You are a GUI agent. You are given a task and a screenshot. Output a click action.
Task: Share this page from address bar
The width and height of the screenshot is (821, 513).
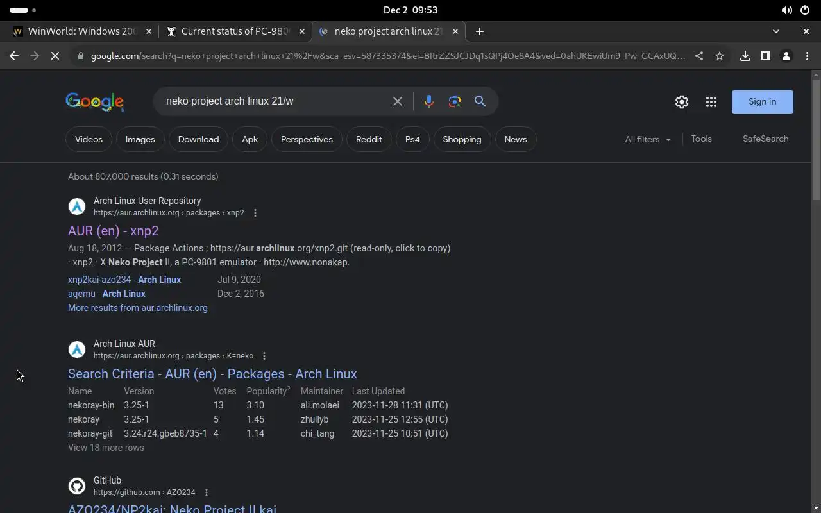(699, 56)
